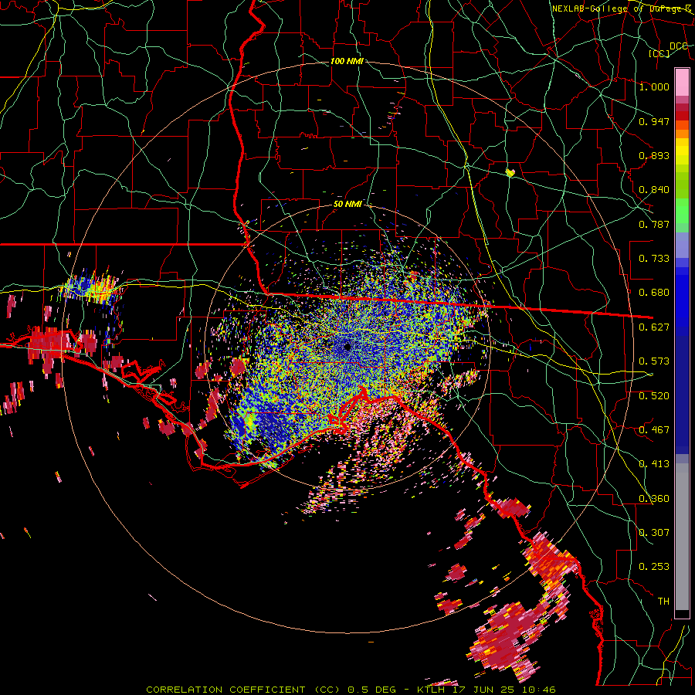Pick the gray lower segment of color bar
Screen dimensions: 695x695
[682, 537]
